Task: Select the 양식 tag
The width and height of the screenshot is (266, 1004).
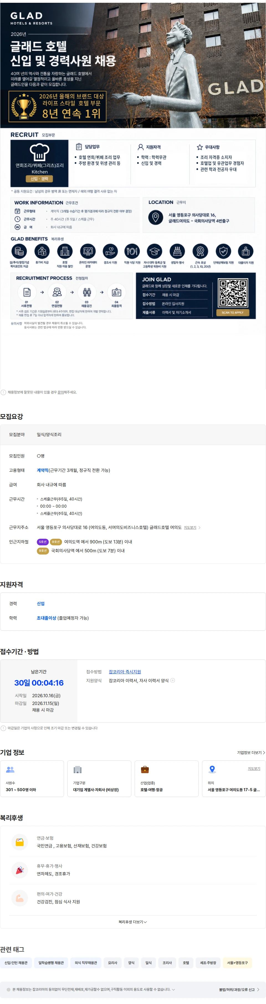Action: tap(131, 963)
